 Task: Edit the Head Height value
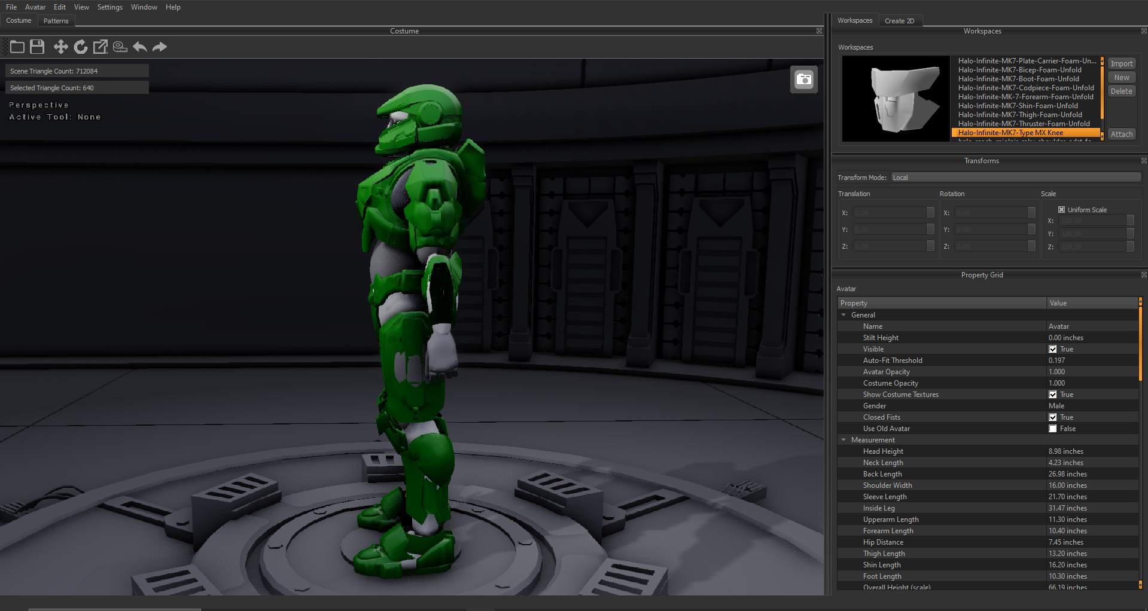[1092, 451]
